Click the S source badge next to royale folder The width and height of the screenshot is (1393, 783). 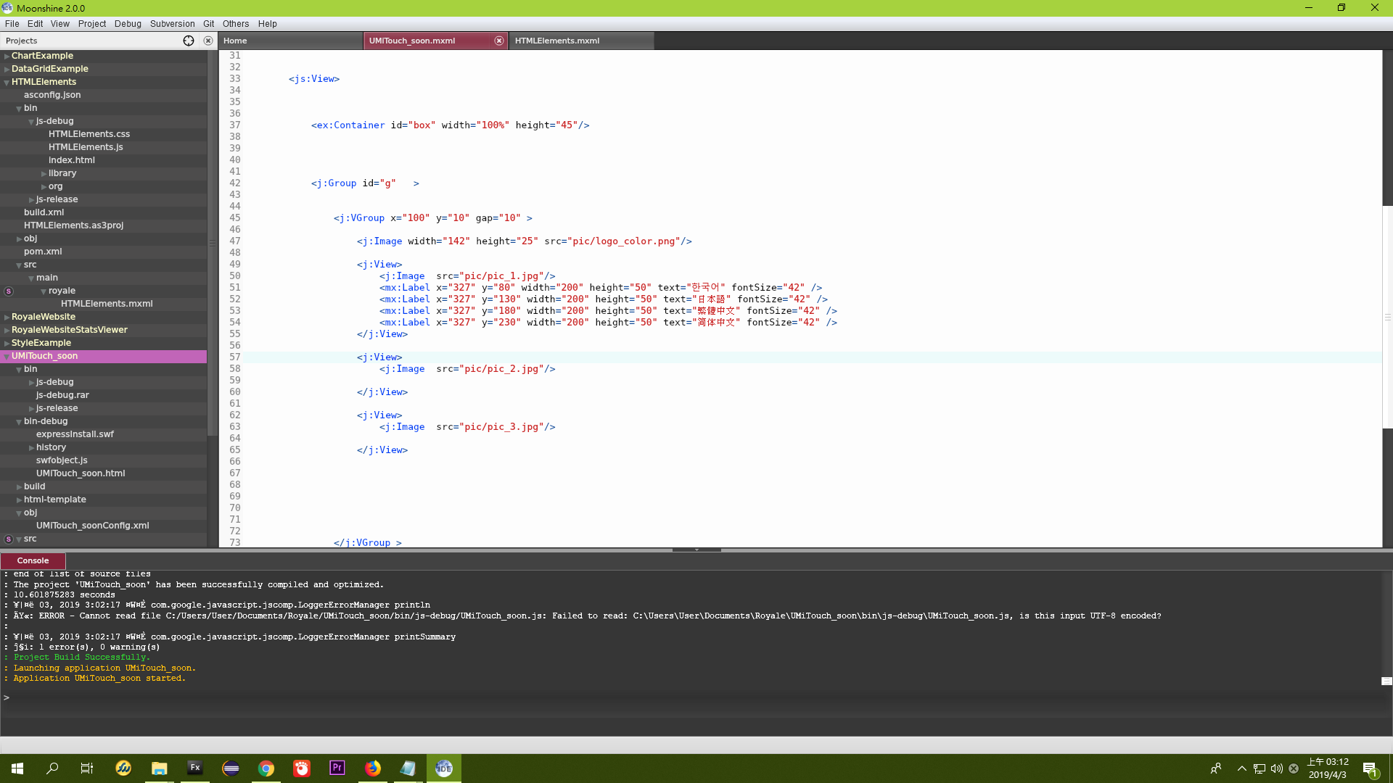click(8, 291)
